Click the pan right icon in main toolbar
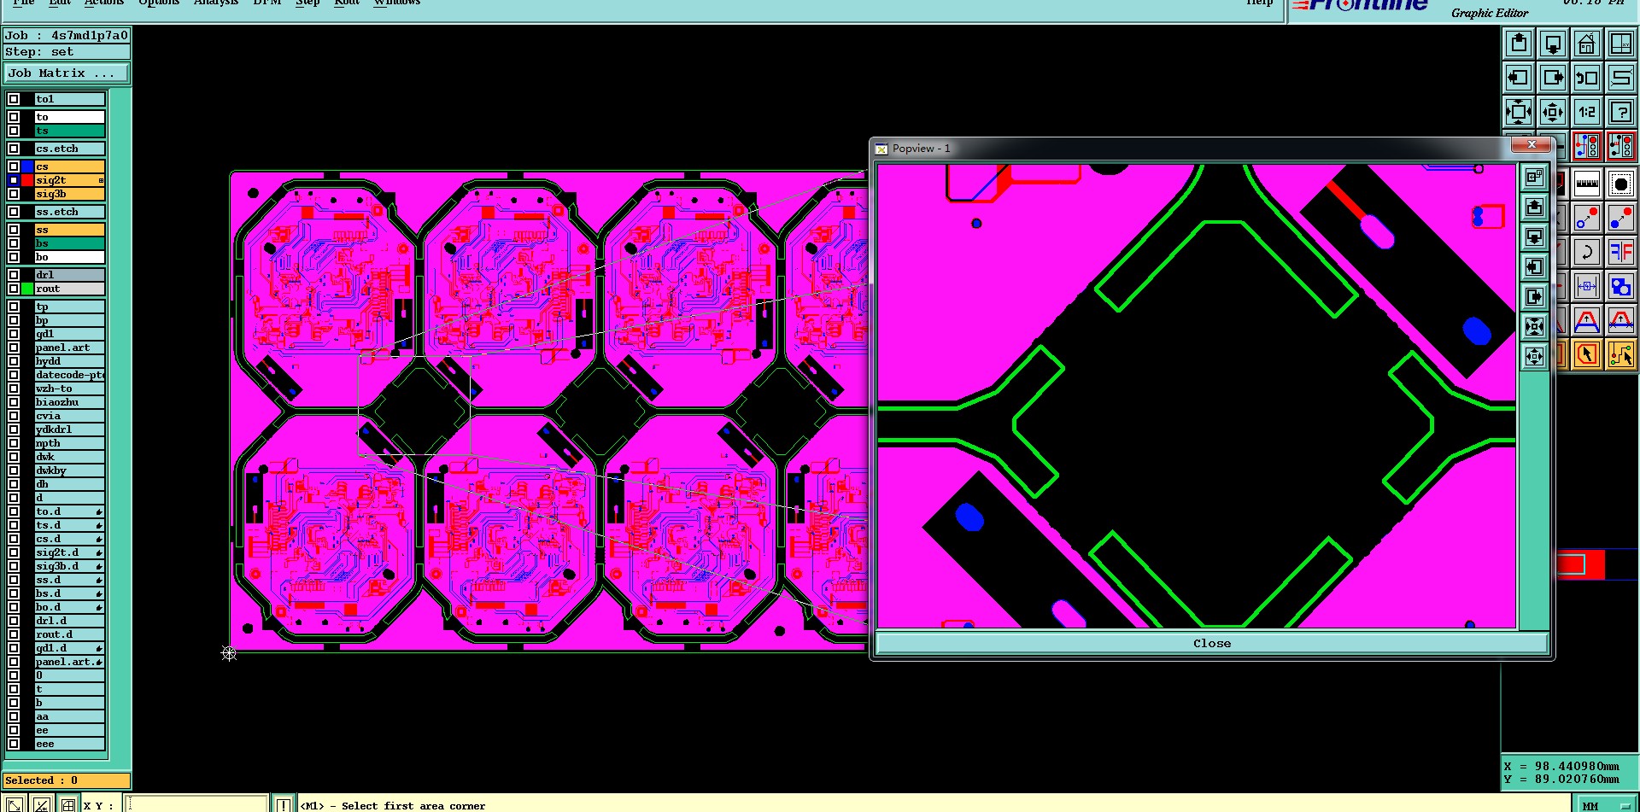1640x812 pixels. pos(1553,78)
